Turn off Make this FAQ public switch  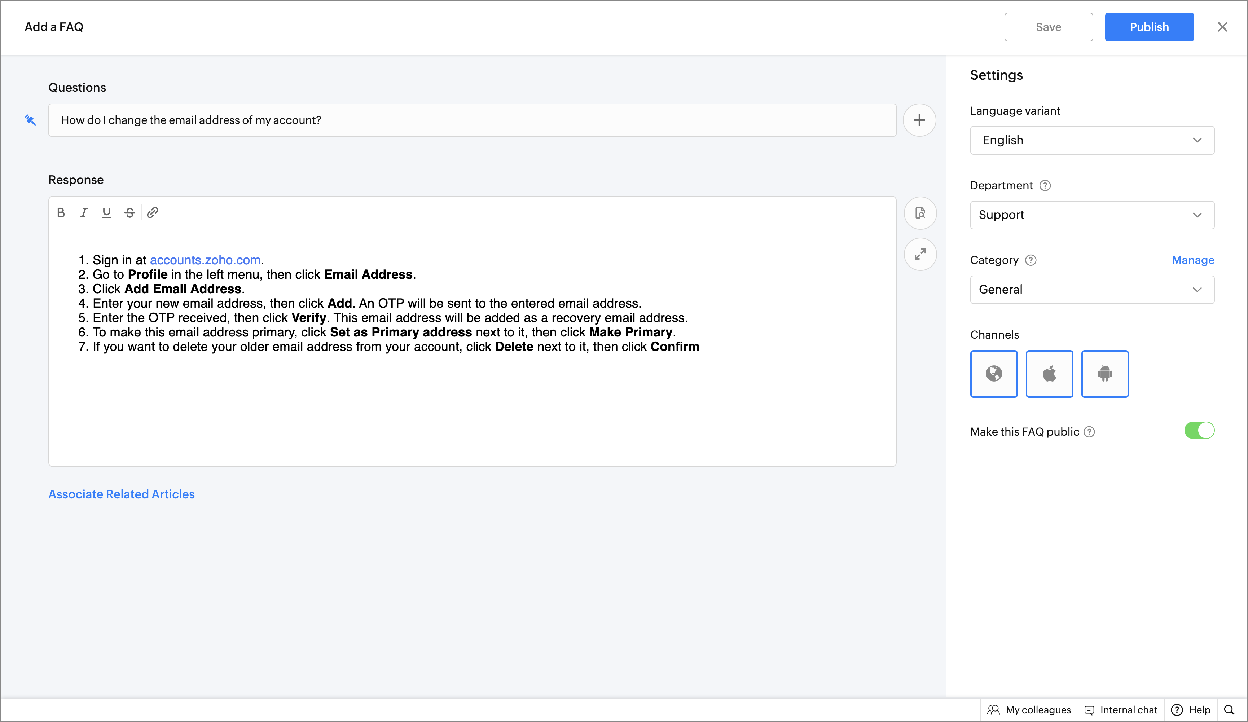pyautogui.click(x=1199, y=430)
